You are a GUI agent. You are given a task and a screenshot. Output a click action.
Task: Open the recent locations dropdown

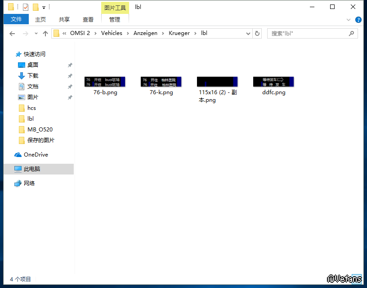(36, 34)
